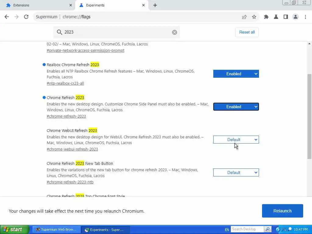Image resolution: width=312 pixels, height=234 pixels.
Task: Select the Experiments tab
Action: (112, 5)
